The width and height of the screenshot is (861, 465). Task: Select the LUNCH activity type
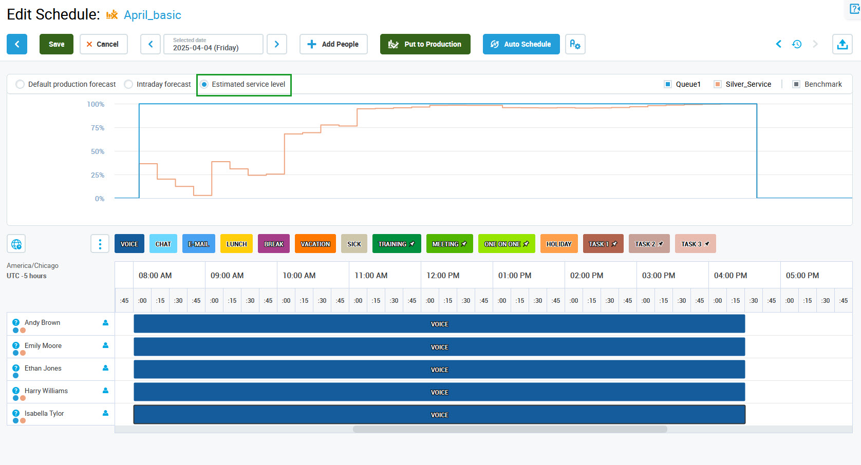pyautogui.click(x=236, y=244)
